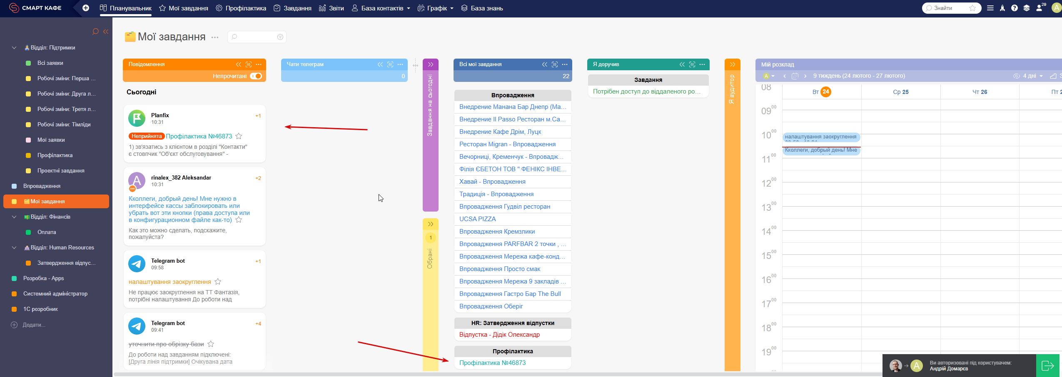Open the user selector dropdown in Мій розклад
This screenshot has width=1062, height=377.
[769, 76]
